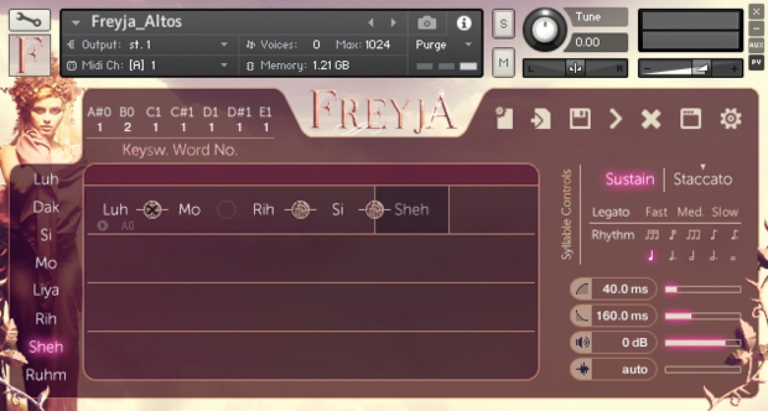Switch to the Staccato tab
Screen dimensions: 768x411
[702, 179]
